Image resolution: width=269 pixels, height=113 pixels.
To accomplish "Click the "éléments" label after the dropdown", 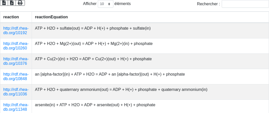I will coord(122,4).
